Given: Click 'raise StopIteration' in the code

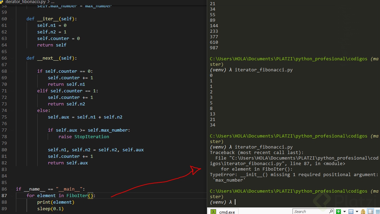Looking at the screenshot, I should [x=84, y=136].
